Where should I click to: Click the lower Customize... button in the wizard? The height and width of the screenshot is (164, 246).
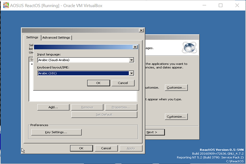[176, 117]
